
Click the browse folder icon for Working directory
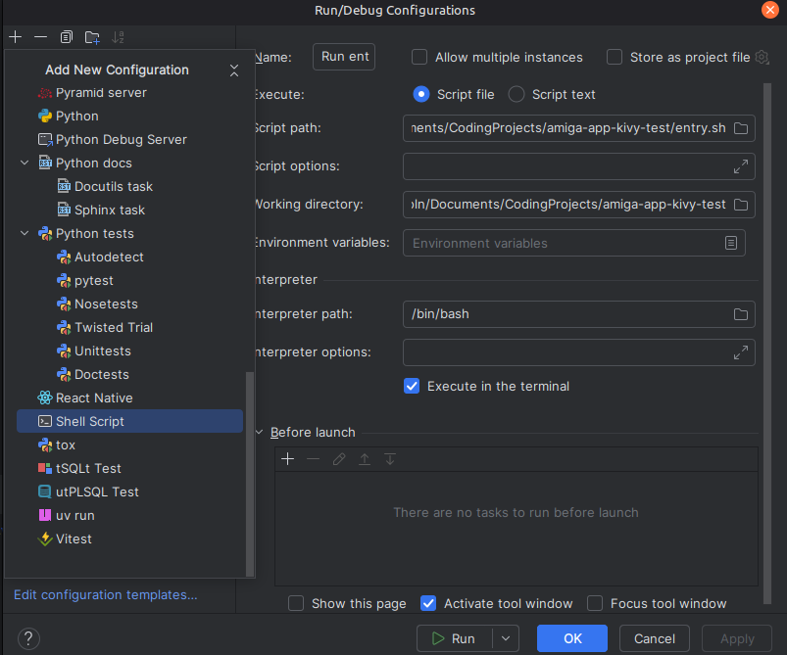tap(741, 205)
